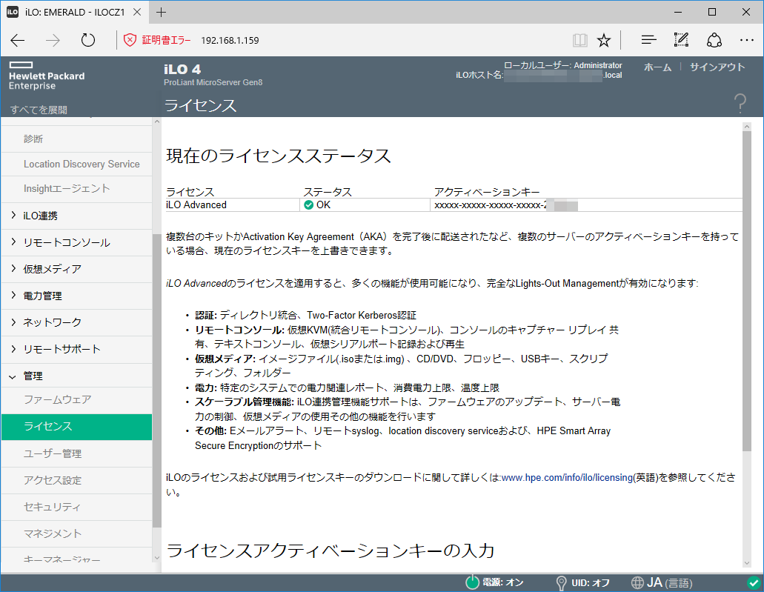Click the activation key value cell
Screen dimensions: 764x592
pos(586,205)
